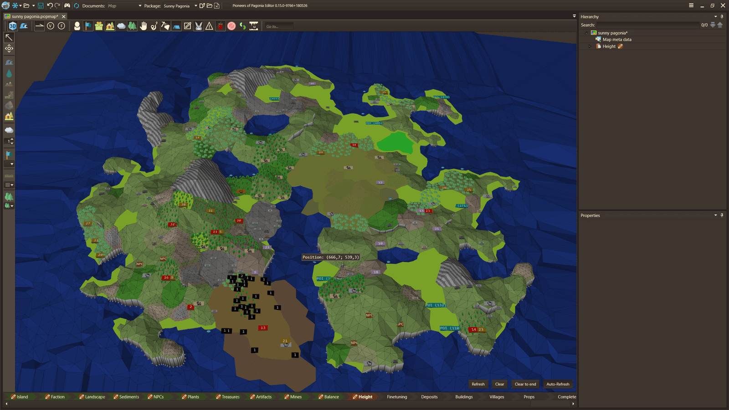Expand the Height node in Hierarchy
The height and width of the screenshot is (410, 729).
[x=590, y=46]
